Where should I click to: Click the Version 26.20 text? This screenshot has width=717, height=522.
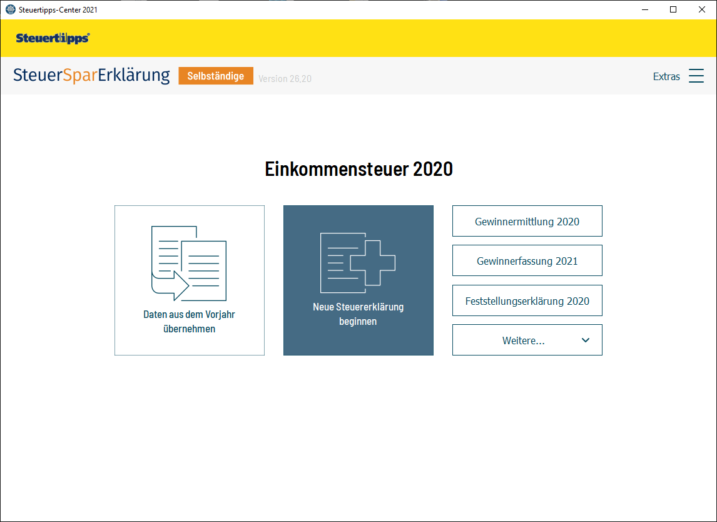285,79
